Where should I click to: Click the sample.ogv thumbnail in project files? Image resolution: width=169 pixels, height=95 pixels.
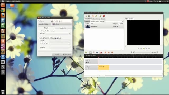pos(88,26)
